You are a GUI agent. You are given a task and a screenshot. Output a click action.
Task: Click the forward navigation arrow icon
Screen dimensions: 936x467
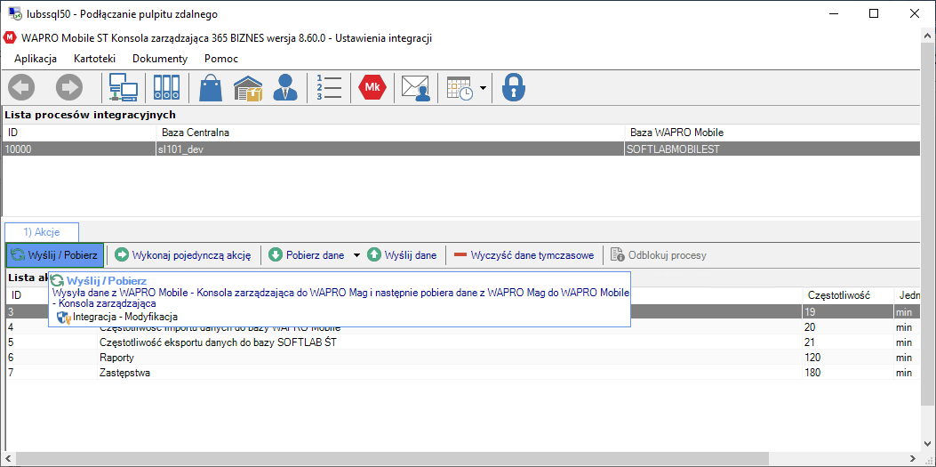click(70, 88)
